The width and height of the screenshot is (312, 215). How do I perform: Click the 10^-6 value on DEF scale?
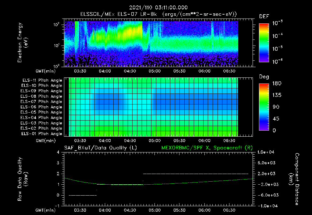(277, 61)
